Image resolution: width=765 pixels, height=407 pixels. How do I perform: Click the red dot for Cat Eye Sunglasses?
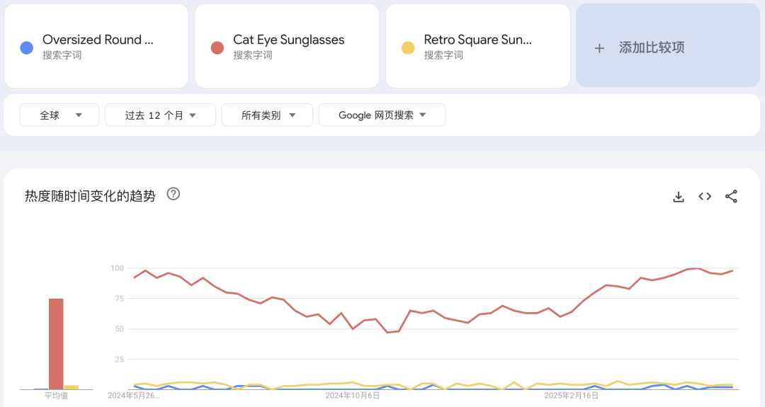pyautogui.click(x=217, y=48)
